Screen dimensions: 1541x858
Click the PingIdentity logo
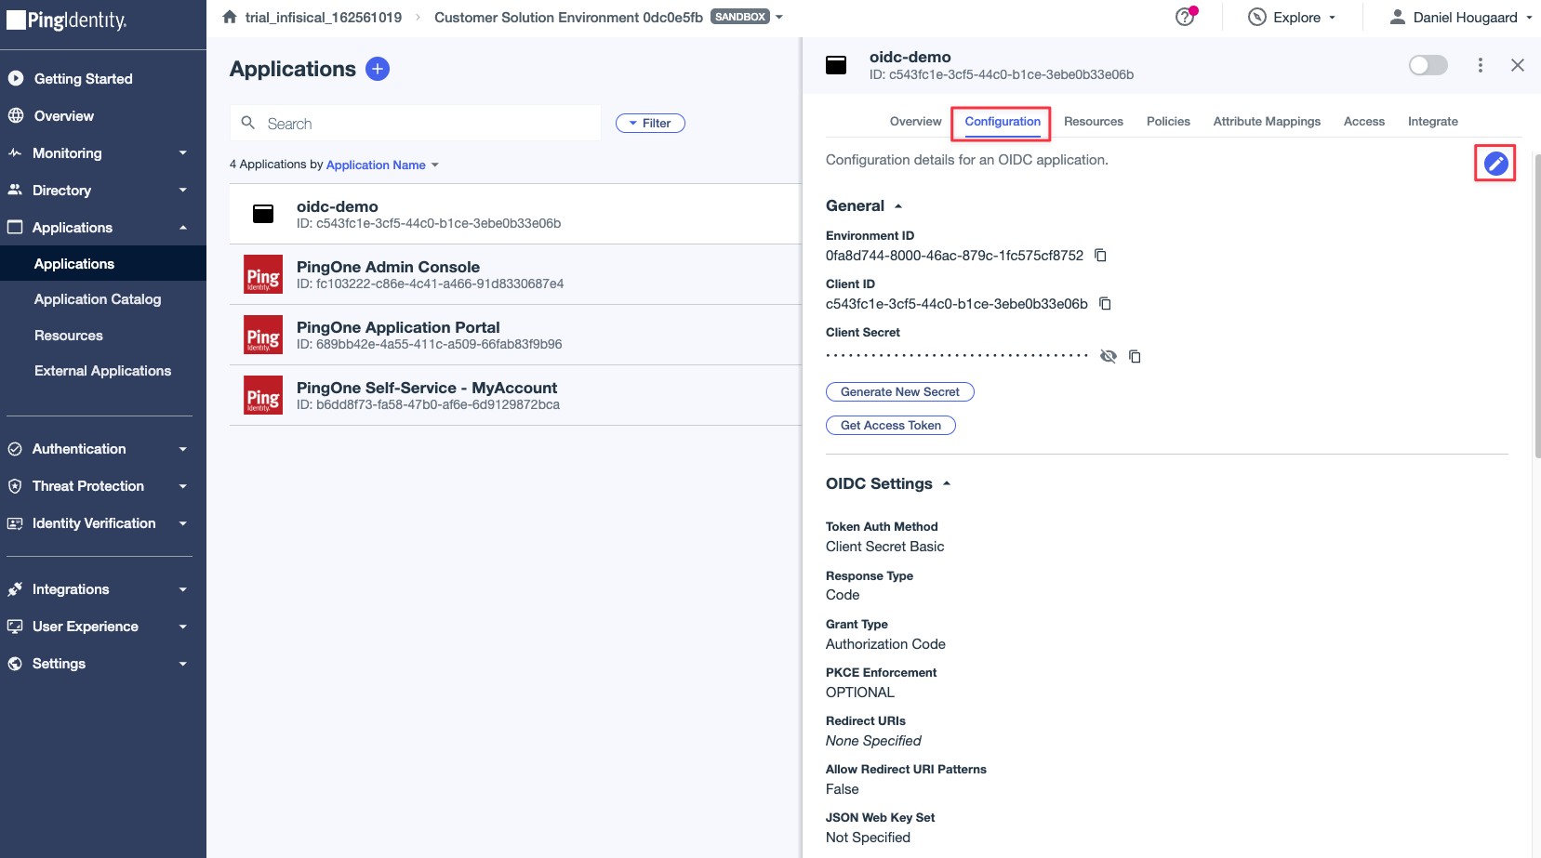[67, 20]
